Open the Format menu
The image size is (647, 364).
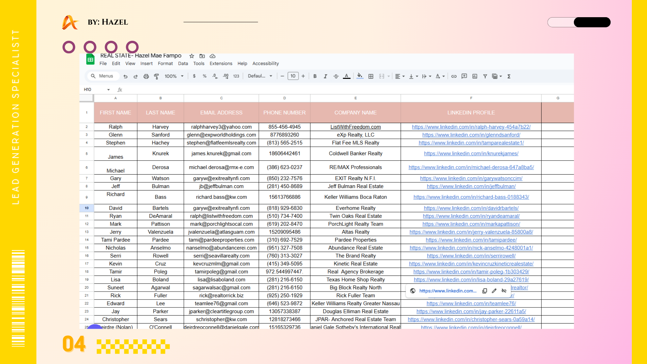[x=165, y=64]
